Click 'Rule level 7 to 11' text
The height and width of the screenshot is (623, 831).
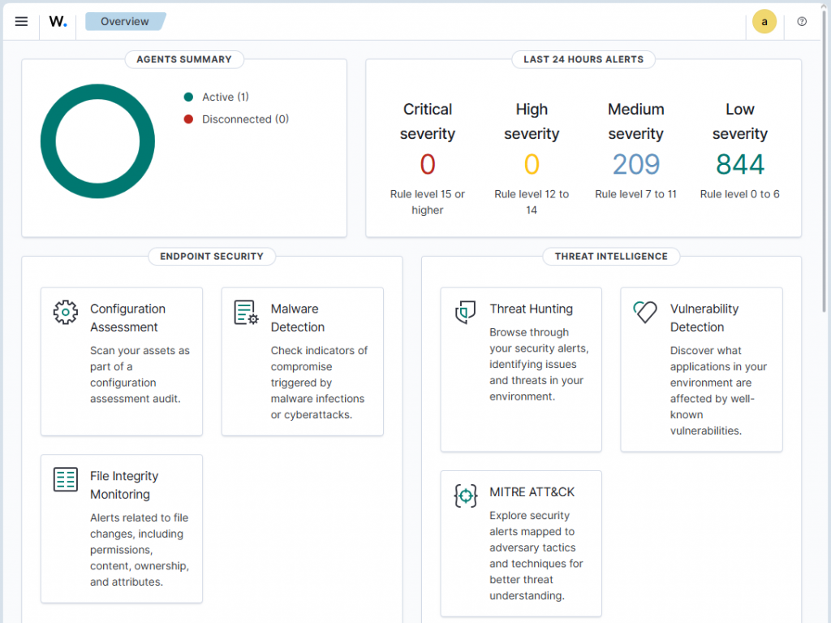click(x=636, y=194)
